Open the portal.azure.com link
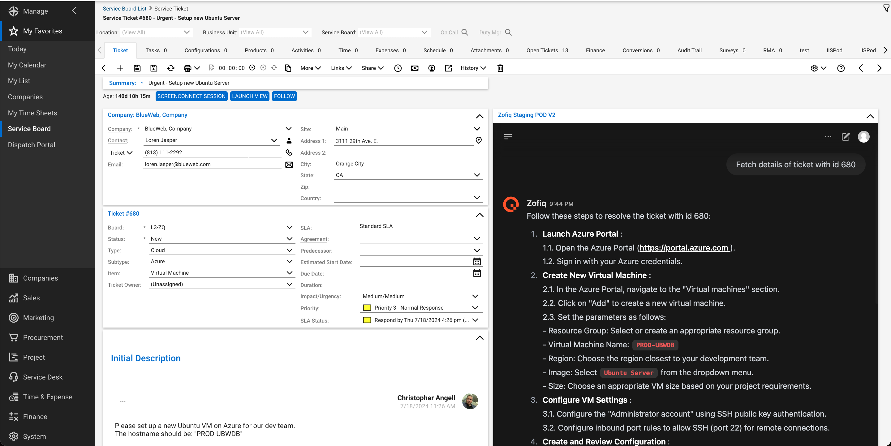The image size is (891, 446). pyautogui.click(x=685, y=248)
